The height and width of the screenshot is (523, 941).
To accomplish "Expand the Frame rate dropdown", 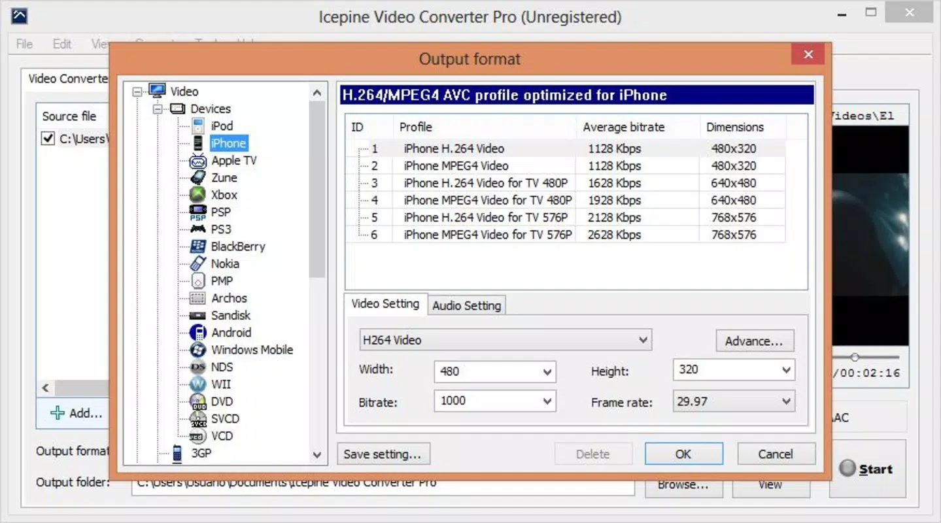I will (734, 401).
